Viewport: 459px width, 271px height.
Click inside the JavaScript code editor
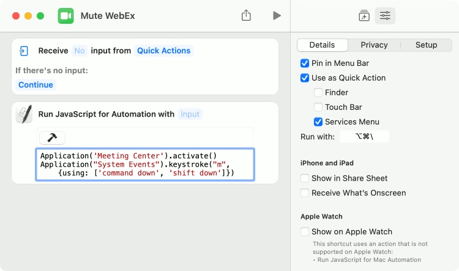[x=145, y=165]
